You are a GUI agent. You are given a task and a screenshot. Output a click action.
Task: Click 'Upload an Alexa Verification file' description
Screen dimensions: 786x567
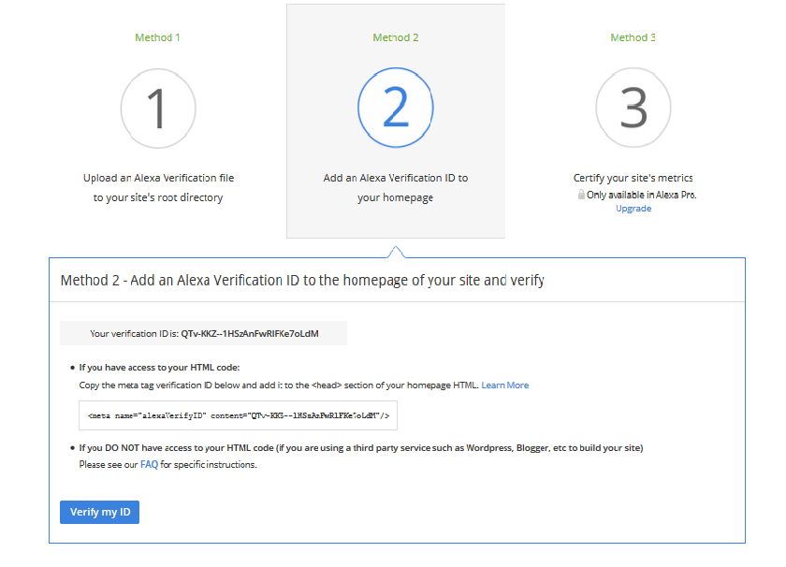click(x=158, y=178)
